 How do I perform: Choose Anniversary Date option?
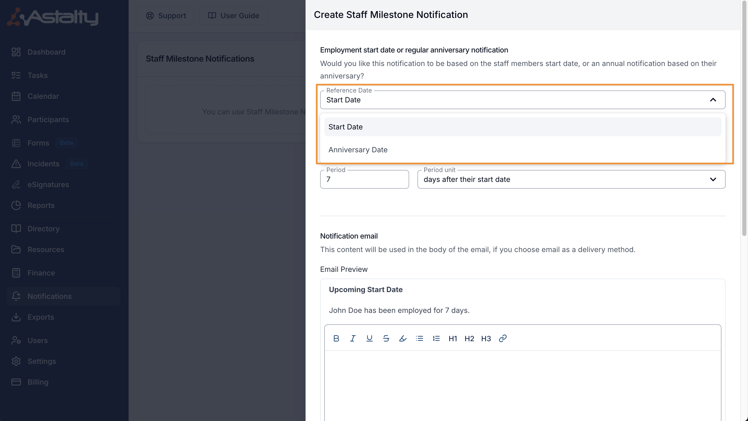tap(358, 150)
